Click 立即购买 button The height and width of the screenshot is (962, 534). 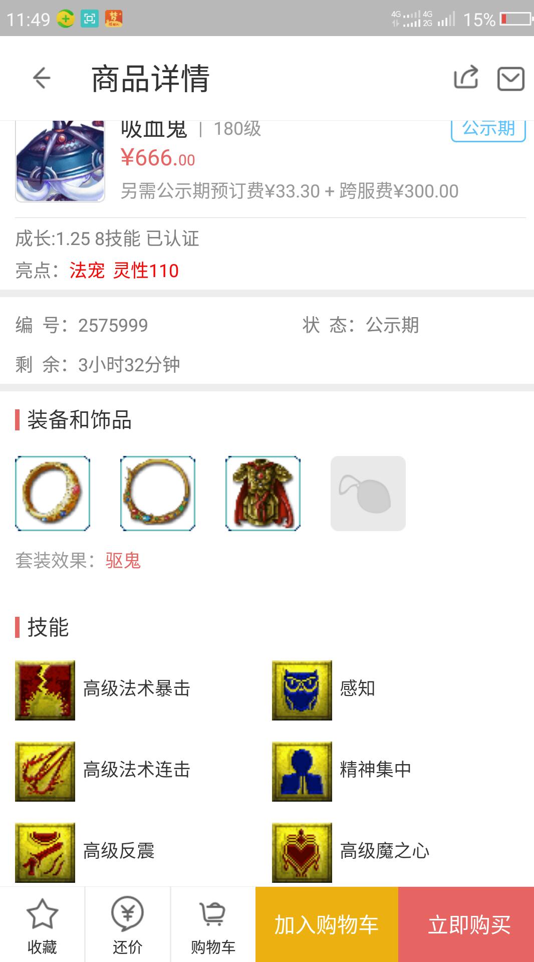tap(466, 924)
